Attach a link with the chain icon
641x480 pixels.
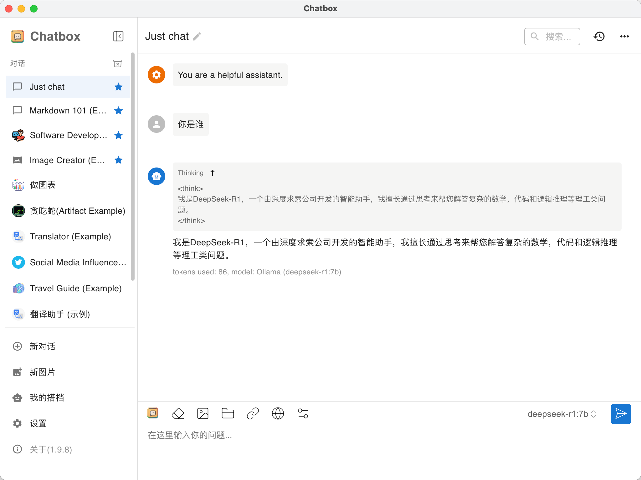coord(253,413)
